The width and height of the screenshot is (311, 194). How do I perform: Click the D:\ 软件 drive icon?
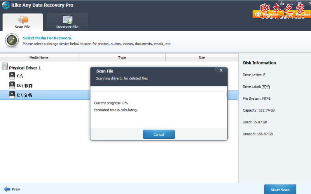12,85
